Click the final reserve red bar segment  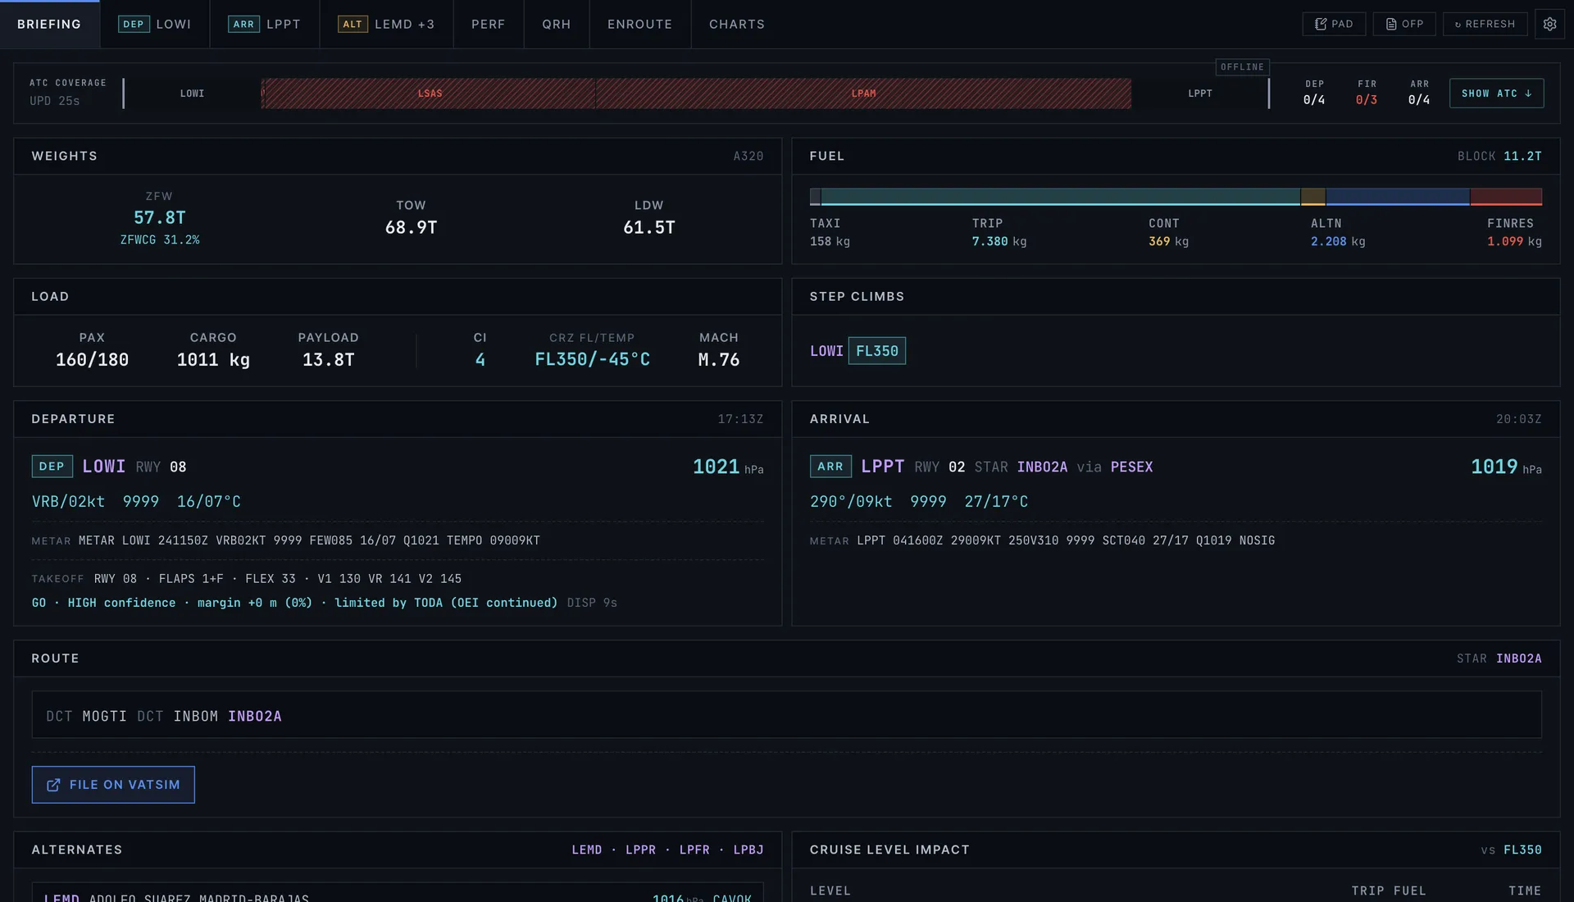[x=1506, y=197]
